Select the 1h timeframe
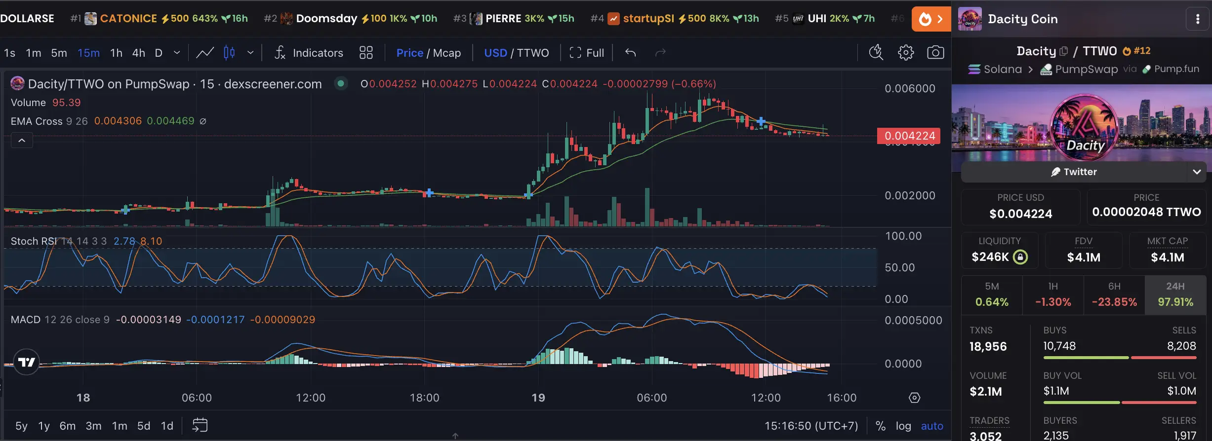 click(116, 53)
